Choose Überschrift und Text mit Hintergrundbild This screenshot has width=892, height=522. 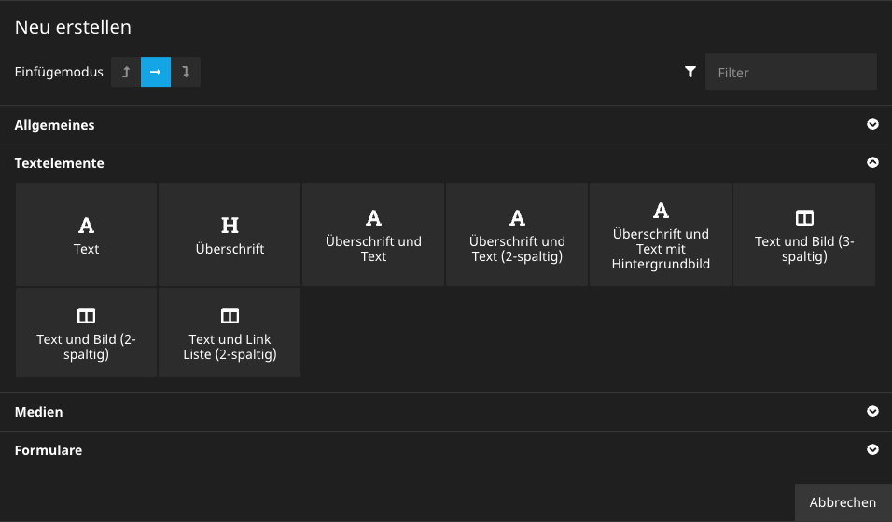661,235
